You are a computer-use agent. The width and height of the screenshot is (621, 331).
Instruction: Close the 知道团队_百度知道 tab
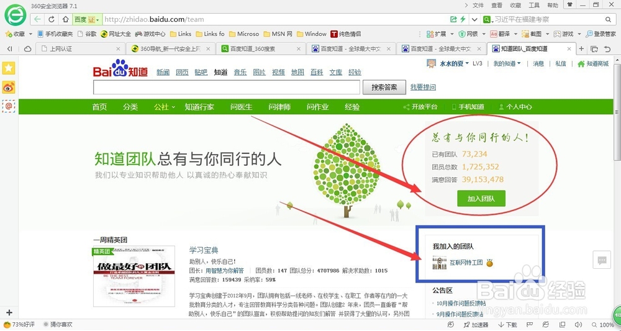(569, 48)
